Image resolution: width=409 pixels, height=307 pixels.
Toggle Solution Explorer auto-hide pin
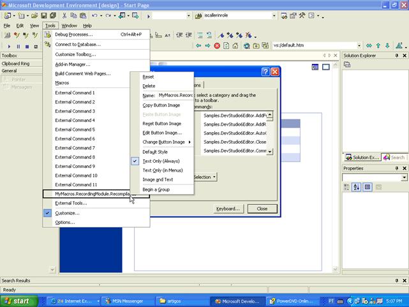(397, 56)
